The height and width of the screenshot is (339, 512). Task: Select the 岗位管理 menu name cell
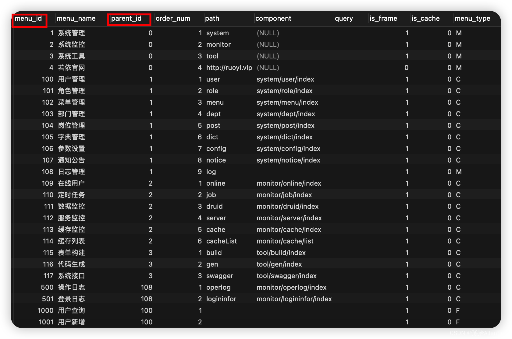pos(71,125)
